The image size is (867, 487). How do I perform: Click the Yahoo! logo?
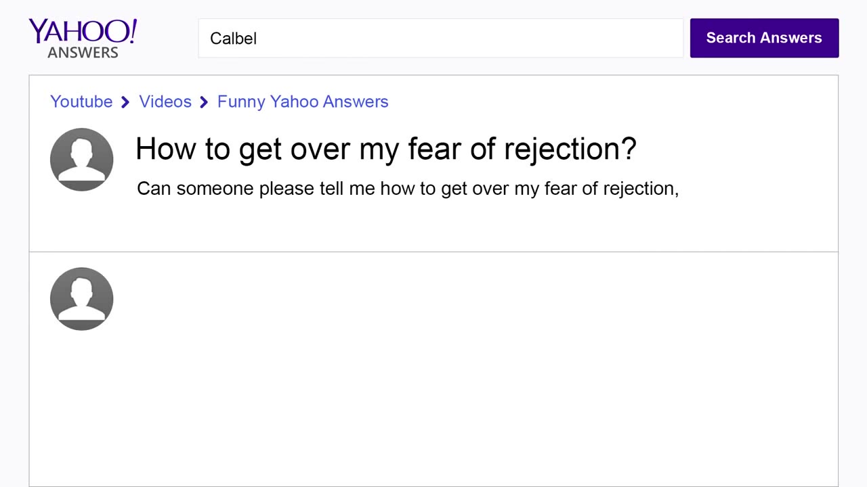83,31
